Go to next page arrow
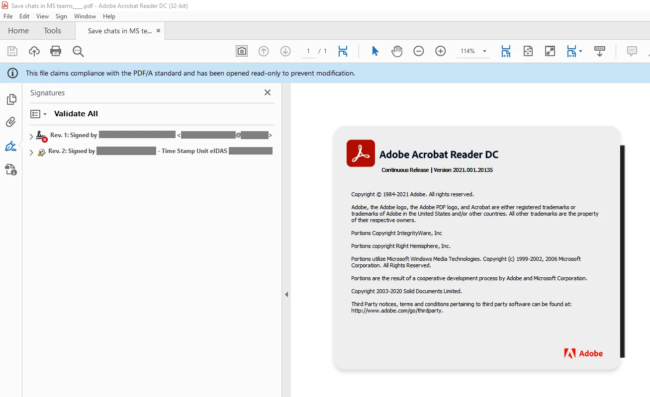Viewport: 650px width, 397px height. click(x=285, y=51)
